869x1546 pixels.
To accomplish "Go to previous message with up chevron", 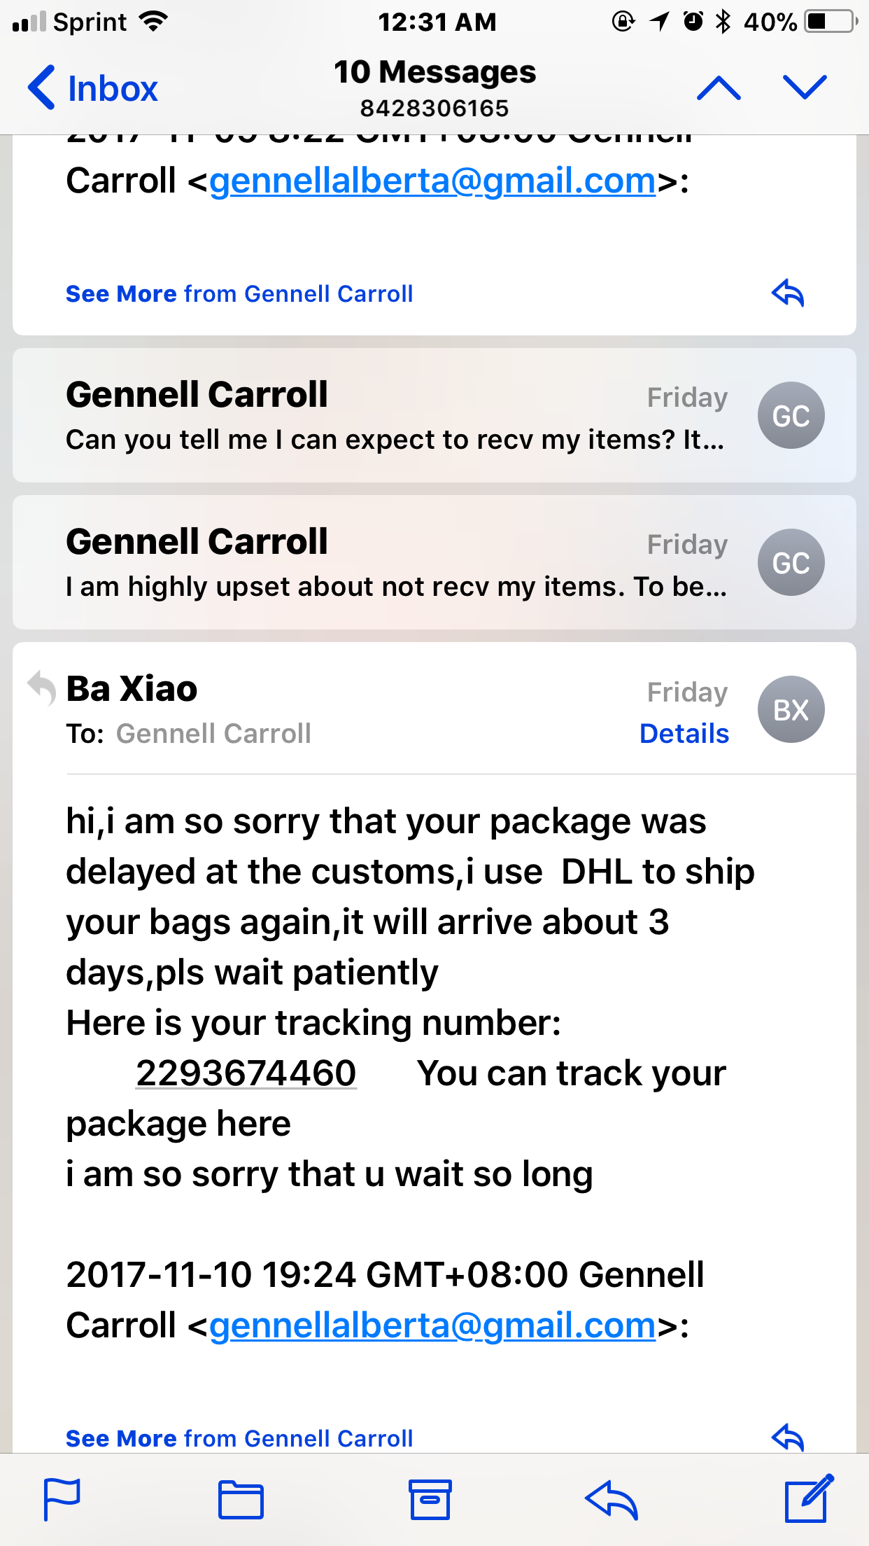I will click(x=719, y=88).
